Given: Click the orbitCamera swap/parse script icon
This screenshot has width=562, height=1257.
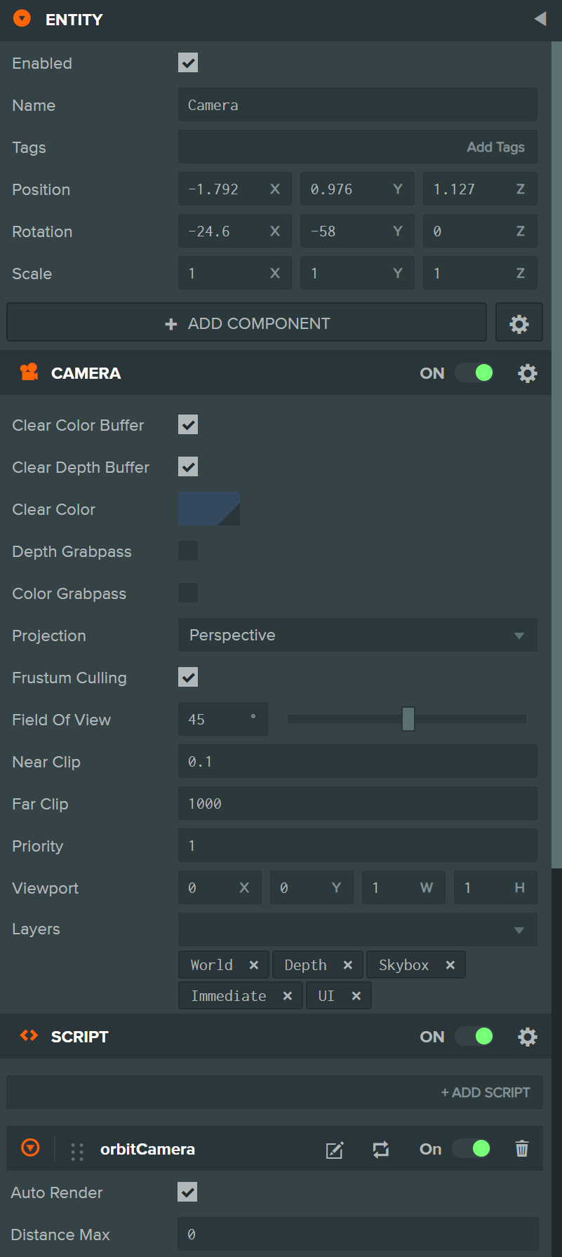Looking at the screenshot, I should tap(381, 1150).
